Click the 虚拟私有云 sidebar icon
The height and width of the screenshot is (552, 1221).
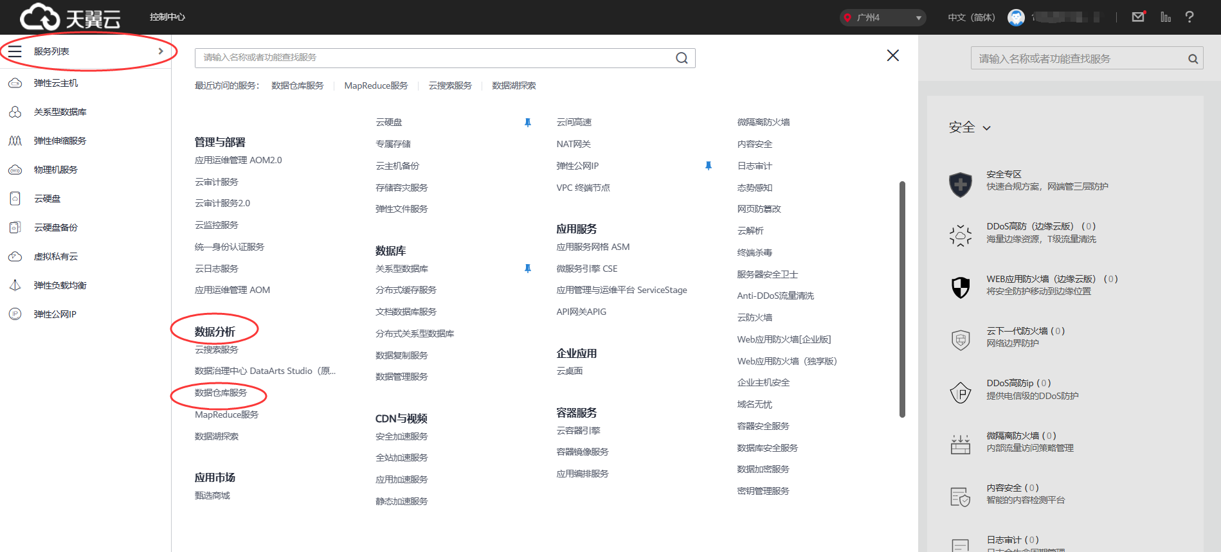click(x=15, y=256)
